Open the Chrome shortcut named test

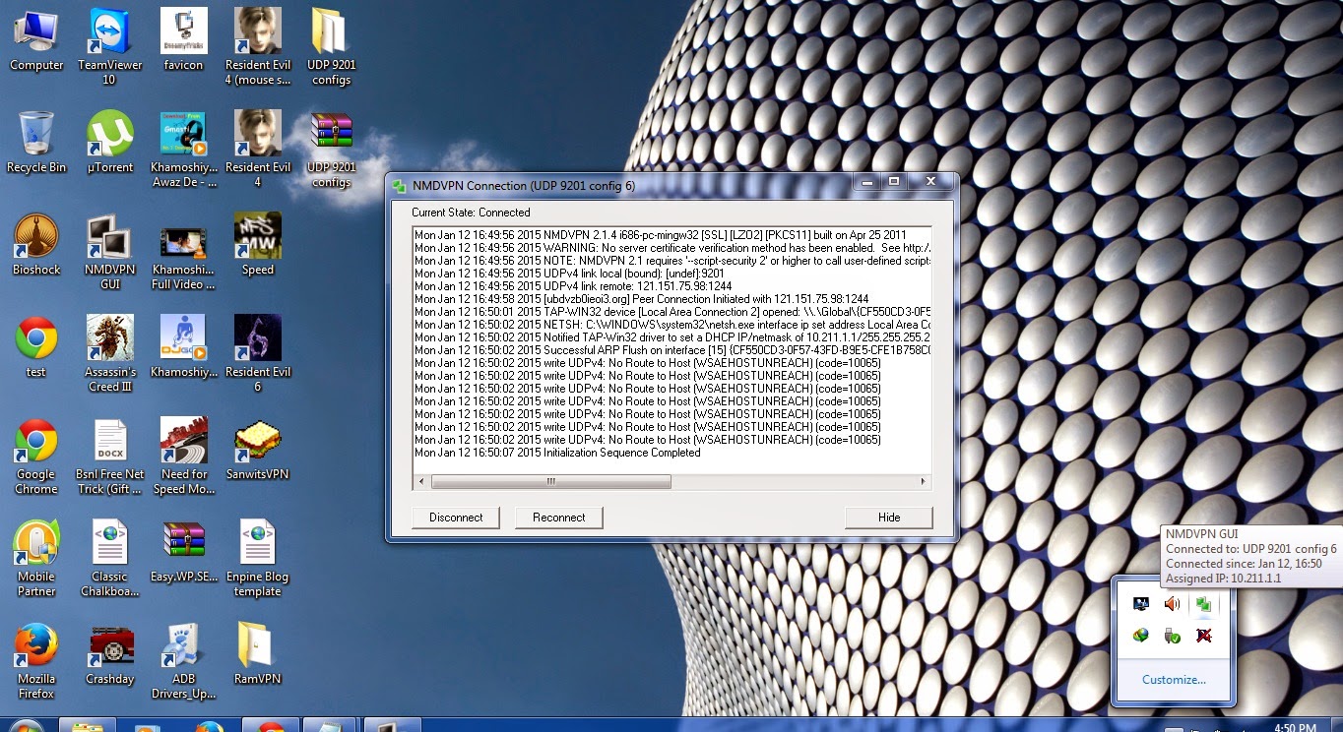pyautogui.click(x=36, y=347)
